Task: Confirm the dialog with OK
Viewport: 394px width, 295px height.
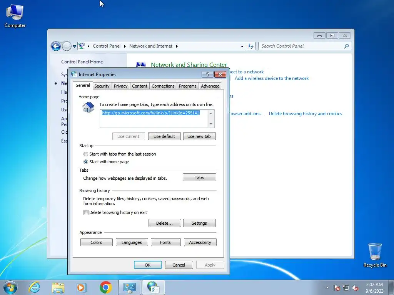Action: point(148,265)
